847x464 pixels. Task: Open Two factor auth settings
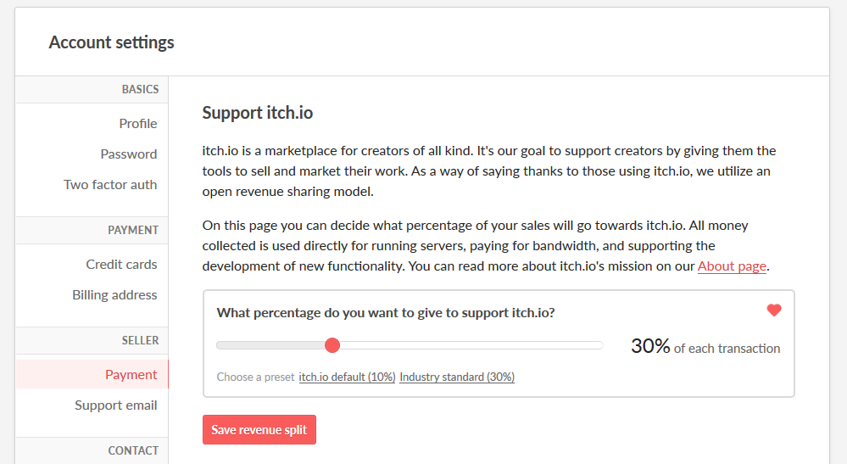point(110,185)
